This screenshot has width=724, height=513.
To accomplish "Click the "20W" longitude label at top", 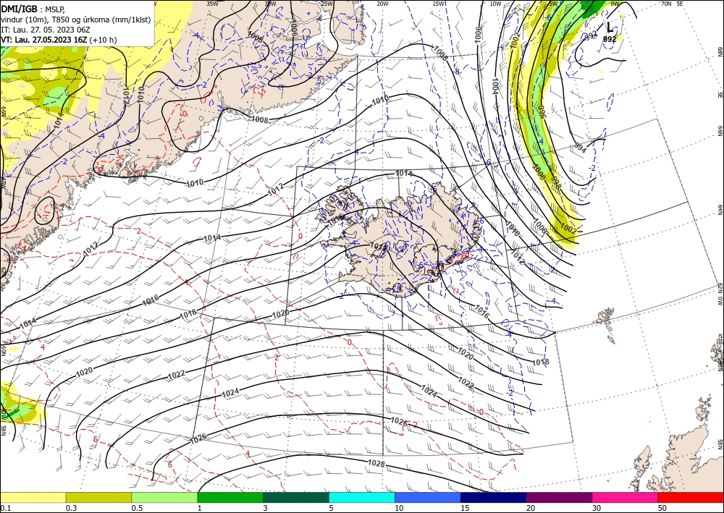I will (x=382, y=4).
